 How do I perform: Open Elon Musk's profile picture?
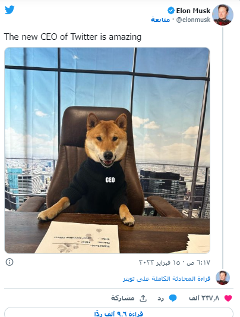pyautogui.click(x=223, y=15)
